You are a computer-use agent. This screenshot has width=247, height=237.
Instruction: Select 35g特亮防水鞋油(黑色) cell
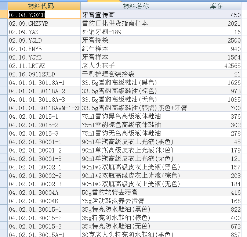pos(139,209)
